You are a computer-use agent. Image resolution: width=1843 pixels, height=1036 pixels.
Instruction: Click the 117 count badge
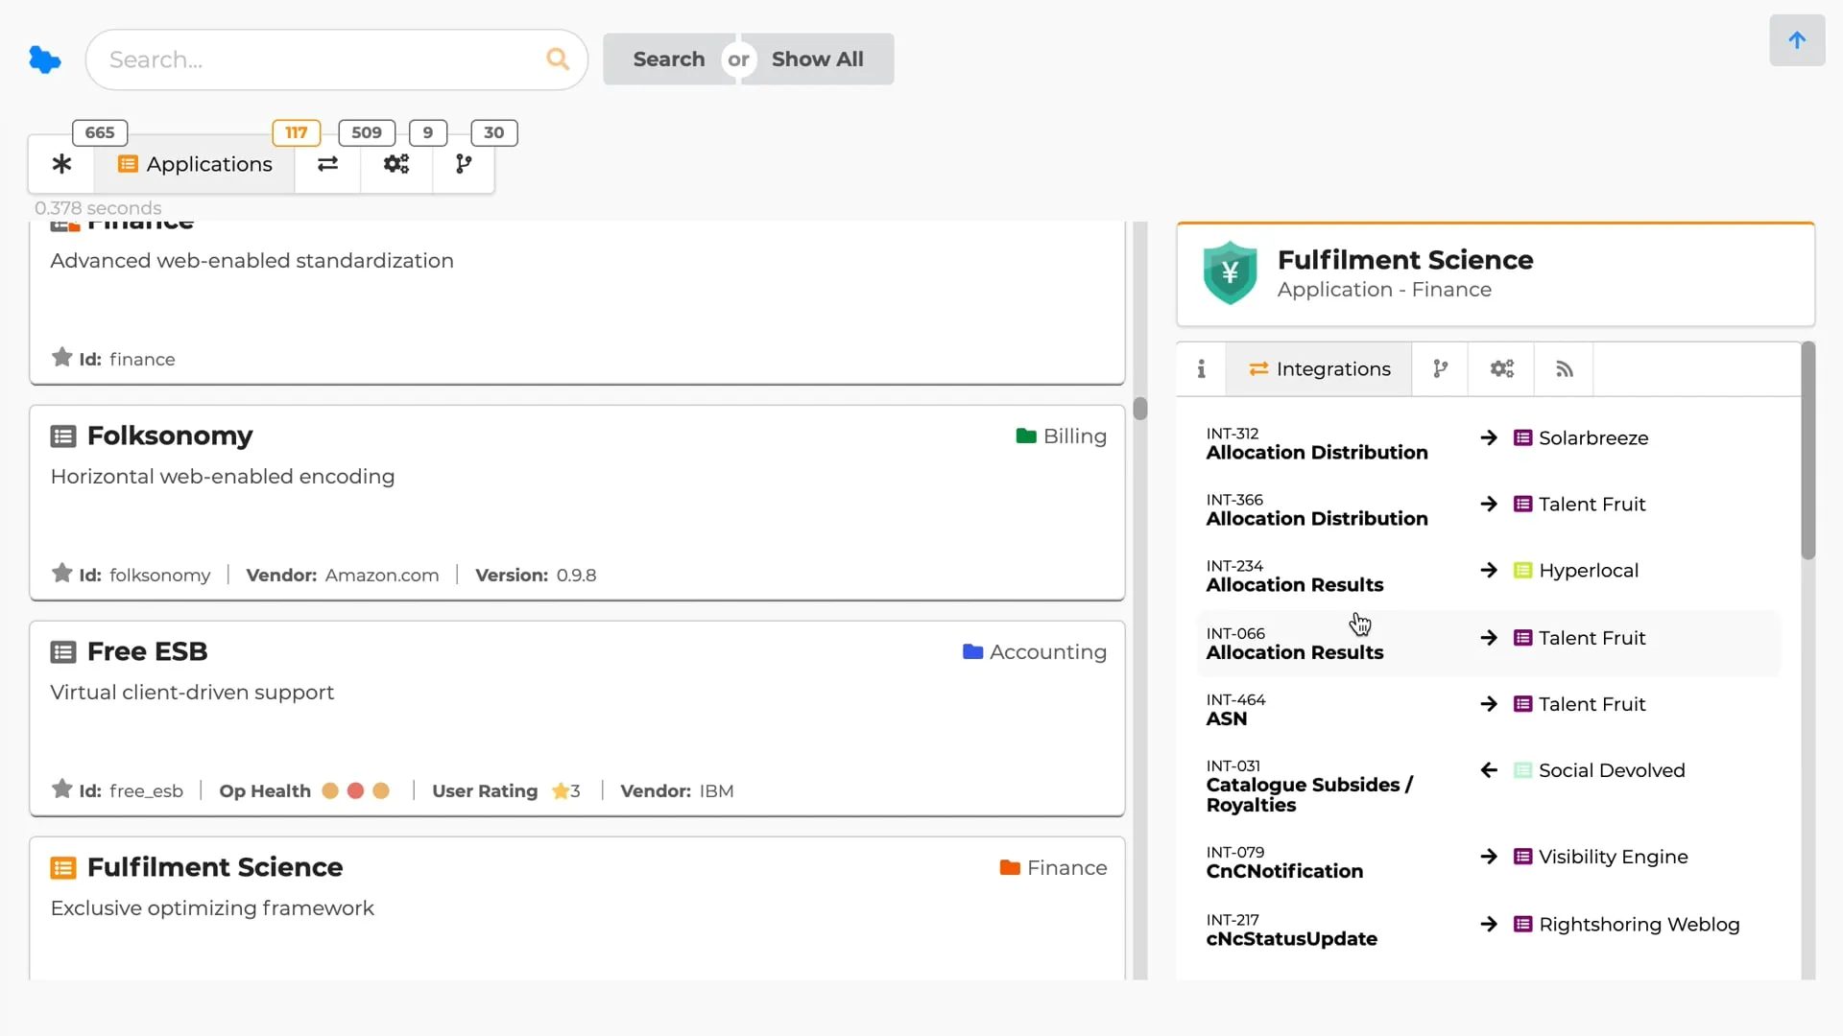297,132
